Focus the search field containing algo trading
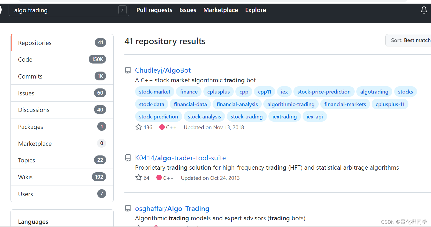This screenshot has height=227, width=431. [x=69, y=10]
